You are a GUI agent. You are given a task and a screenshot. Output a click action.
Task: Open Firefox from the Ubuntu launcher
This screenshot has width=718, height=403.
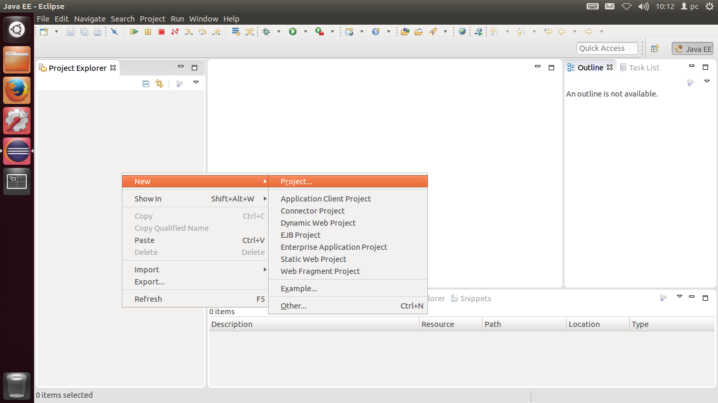pos(17,90)
